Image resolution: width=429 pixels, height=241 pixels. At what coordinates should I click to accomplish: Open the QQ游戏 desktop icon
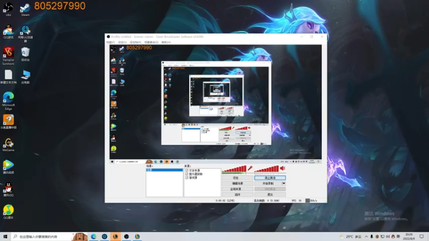click(9, 32)
